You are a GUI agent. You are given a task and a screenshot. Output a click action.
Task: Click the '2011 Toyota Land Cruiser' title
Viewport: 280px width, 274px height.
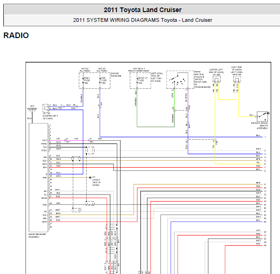142,10
